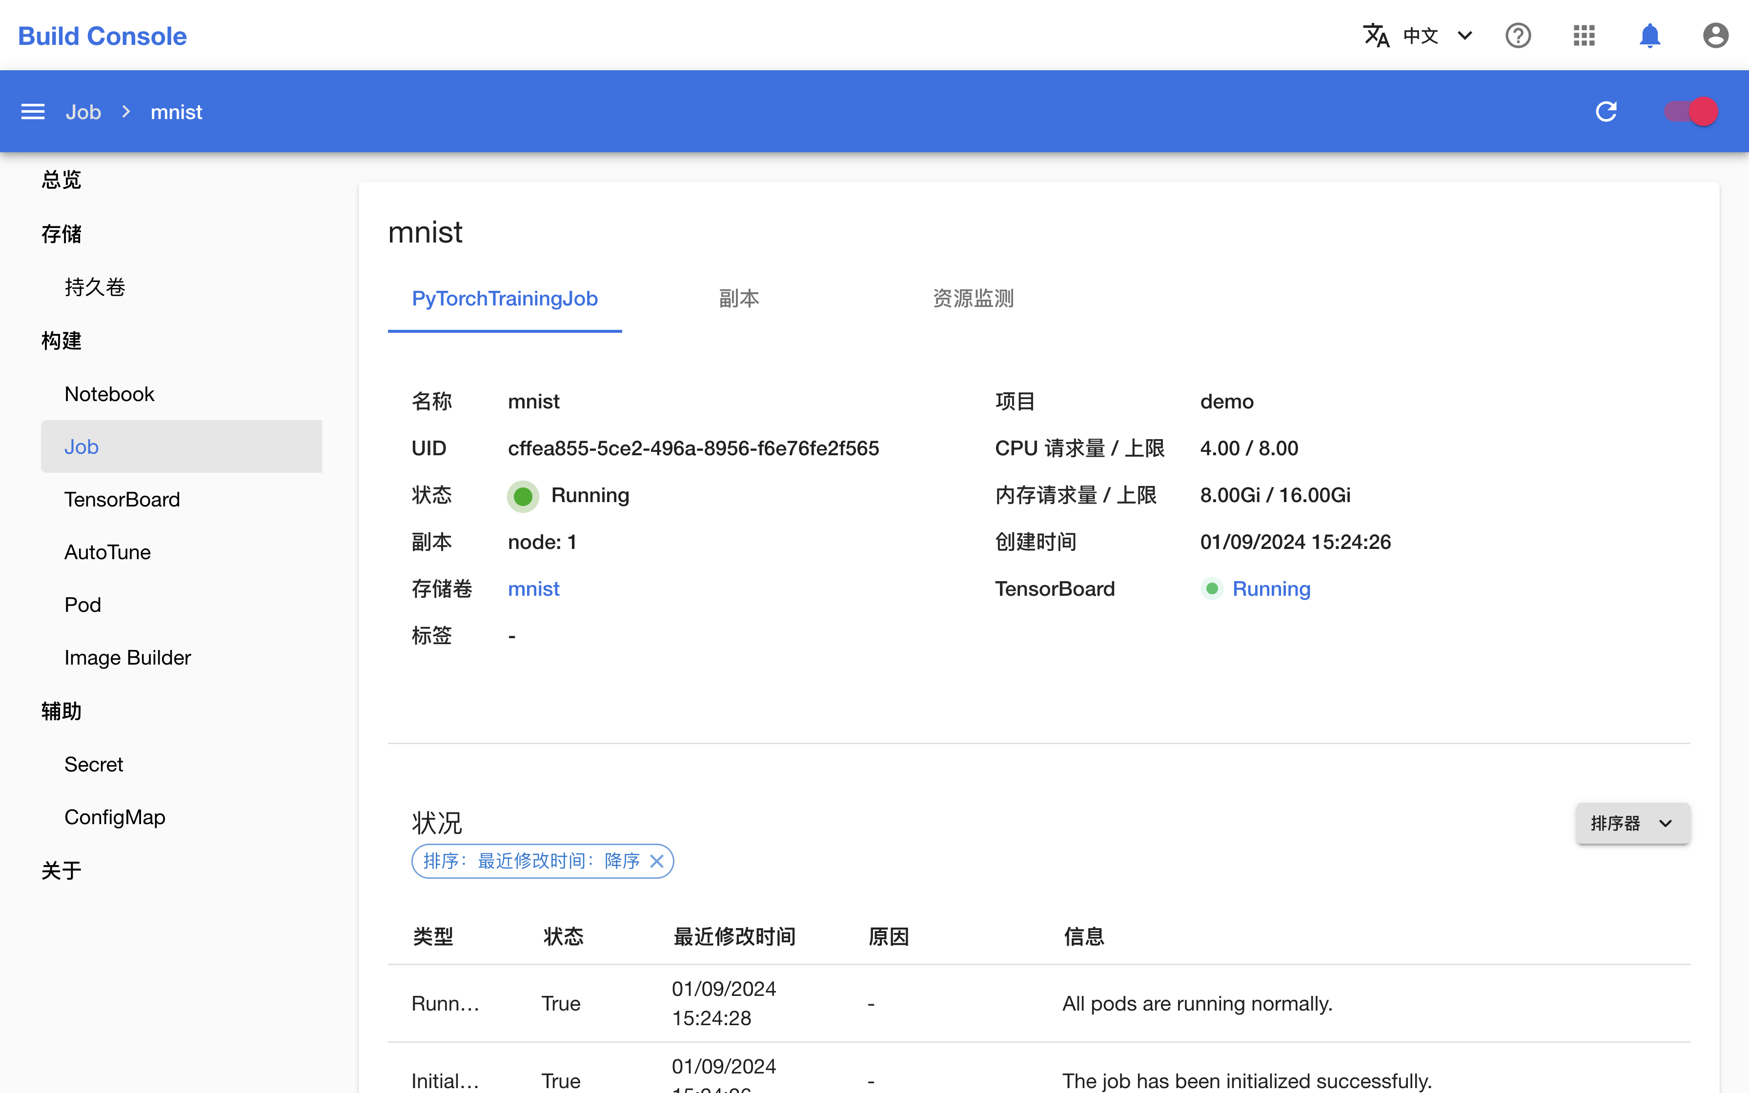Click the UID value cffea855-5ce2-496a-8956-f6e76fe2f565

click(x=693, y=448)
